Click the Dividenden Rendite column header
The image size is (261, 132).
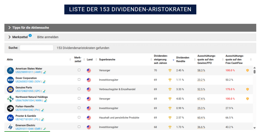pyautogui.click(x=183, y=59)
